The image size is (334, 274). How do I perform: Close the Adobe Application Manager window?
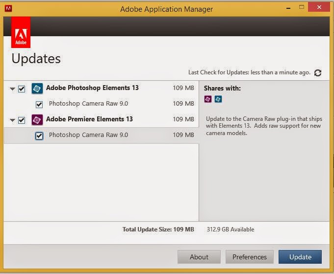point(319,7)
